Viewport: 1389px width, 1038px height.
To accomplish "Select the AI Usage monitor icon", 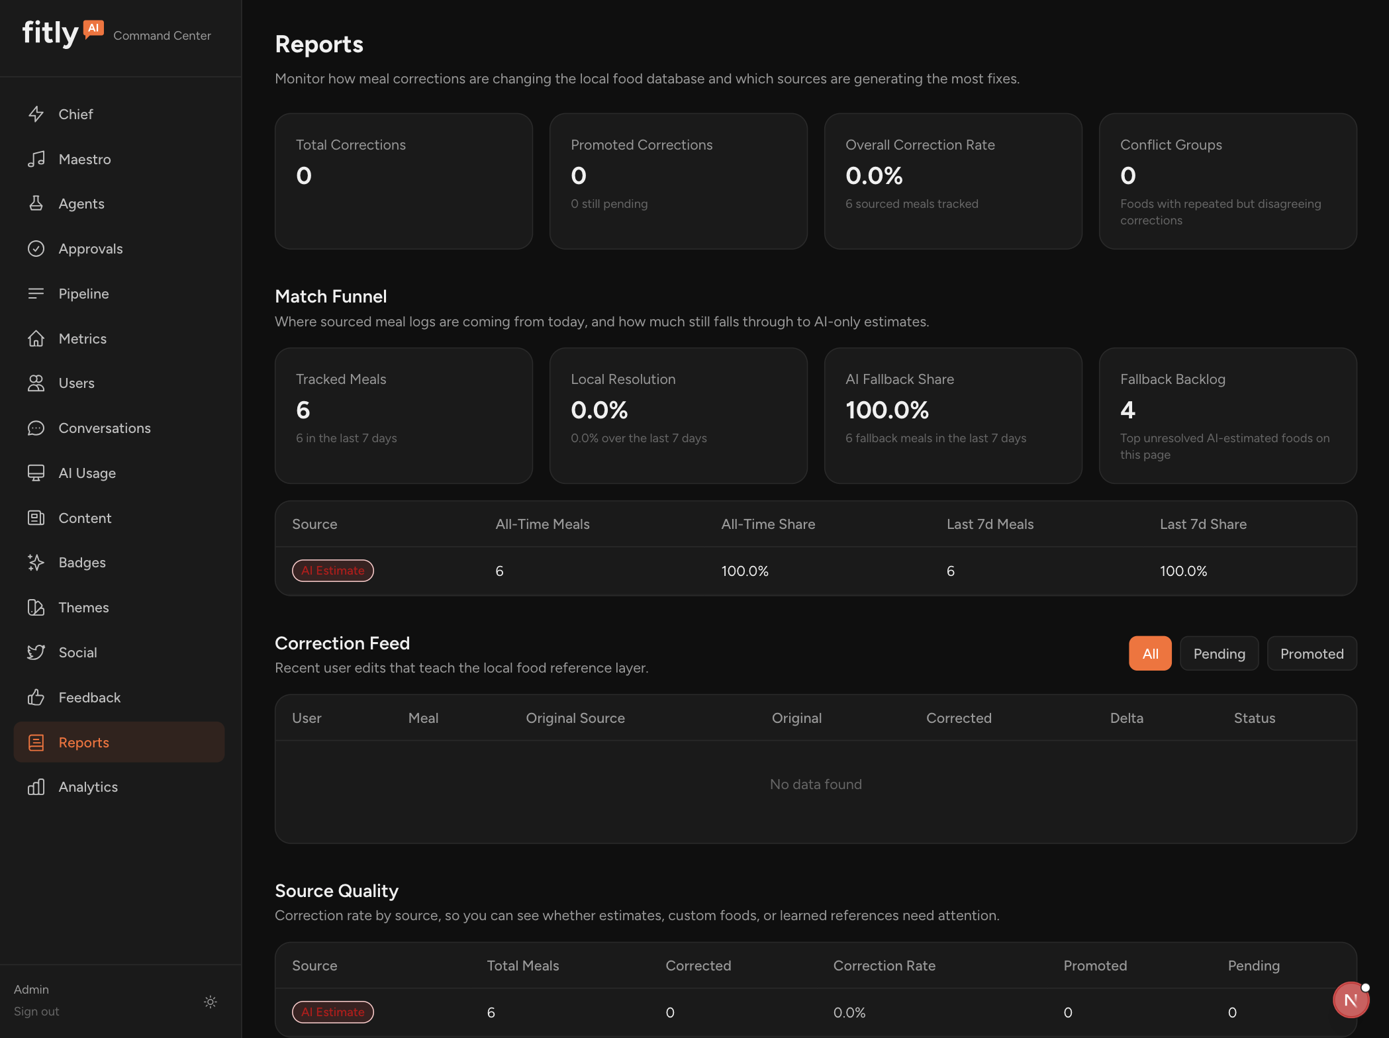I will tap(37, 473).
